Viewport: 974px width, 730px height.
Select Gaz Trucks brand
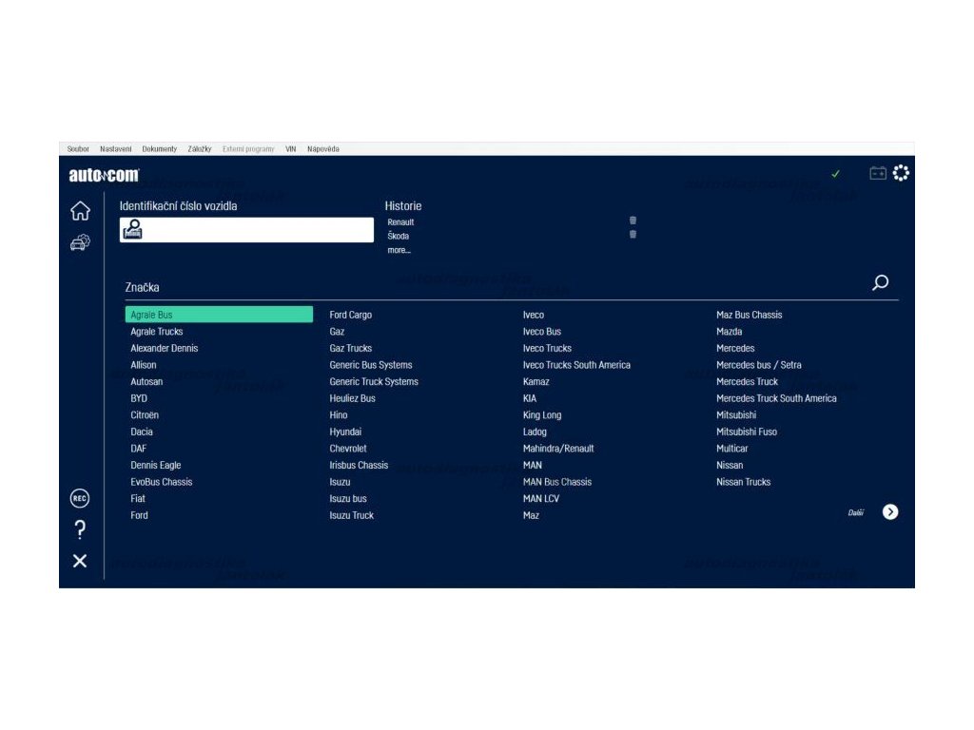pos(351,348)
